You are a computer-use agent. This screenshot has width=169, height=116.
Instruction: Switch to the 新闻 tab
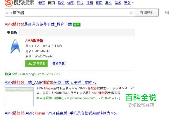[42, 3]
